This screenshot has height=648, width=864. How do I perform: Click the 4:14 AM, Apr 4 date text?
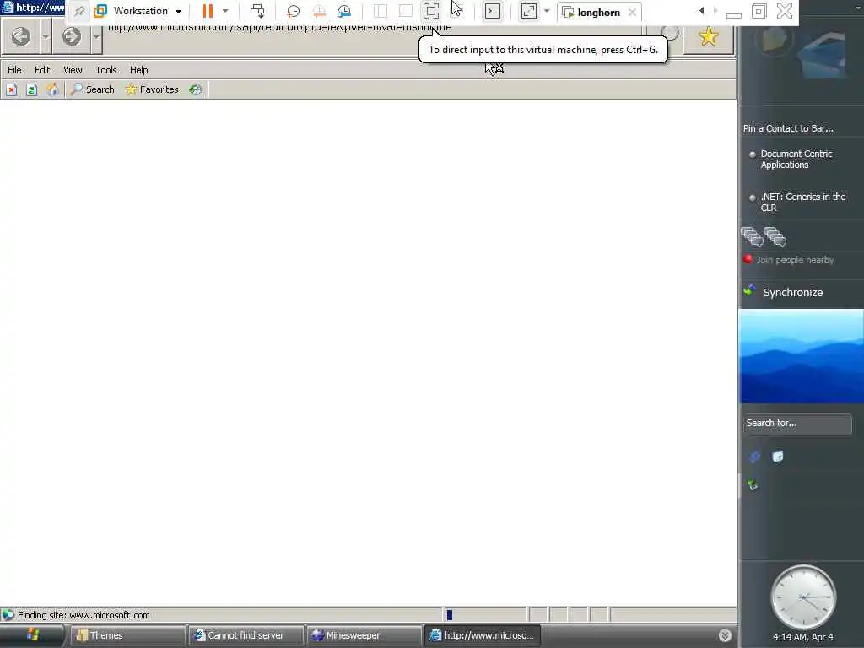803,637
